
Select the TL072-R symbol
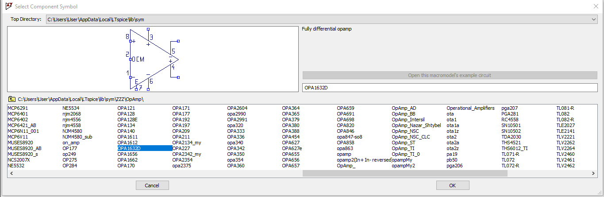(510, 166)
